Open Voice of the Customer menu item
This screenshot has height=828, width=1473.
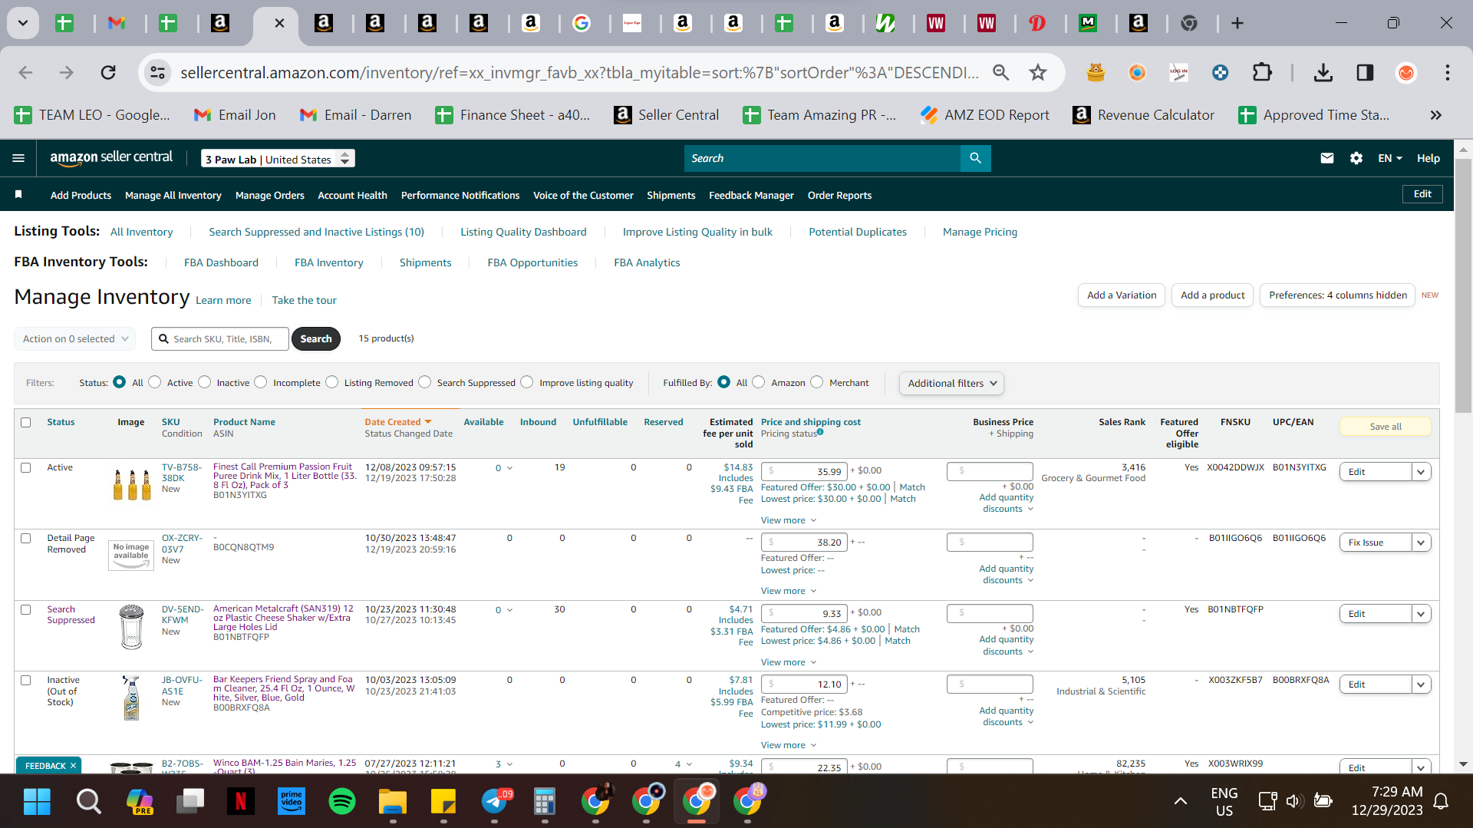tap(583, 195)
